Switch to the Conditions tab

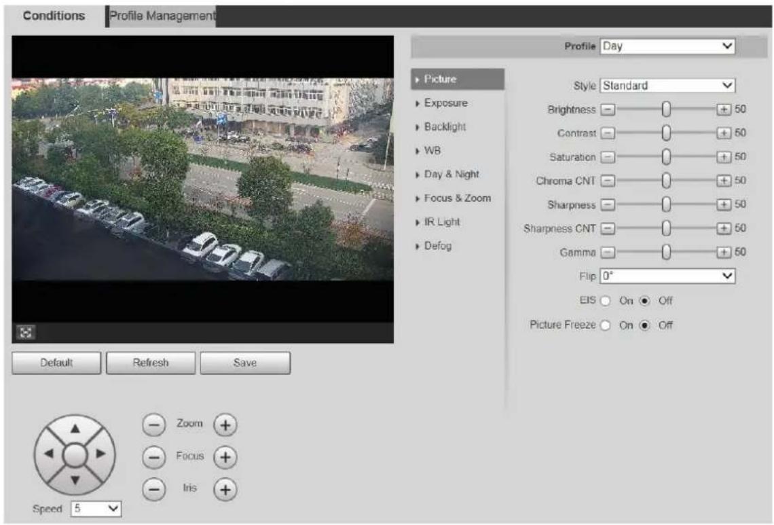[x=54, y=16]
